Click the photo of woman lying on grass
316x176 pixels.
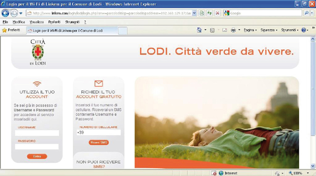click(217, 122)
